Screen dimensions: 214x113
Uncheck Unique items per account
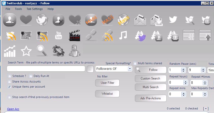tap(10, 87)
